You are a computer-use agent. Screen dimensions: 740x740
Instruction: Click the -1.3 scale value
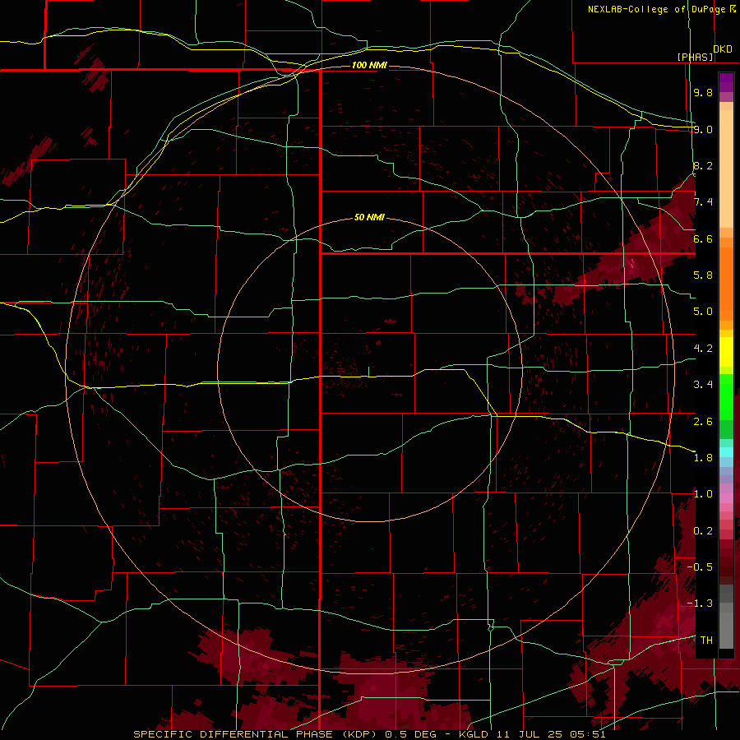pyautogui.click(x=700, y=604)
